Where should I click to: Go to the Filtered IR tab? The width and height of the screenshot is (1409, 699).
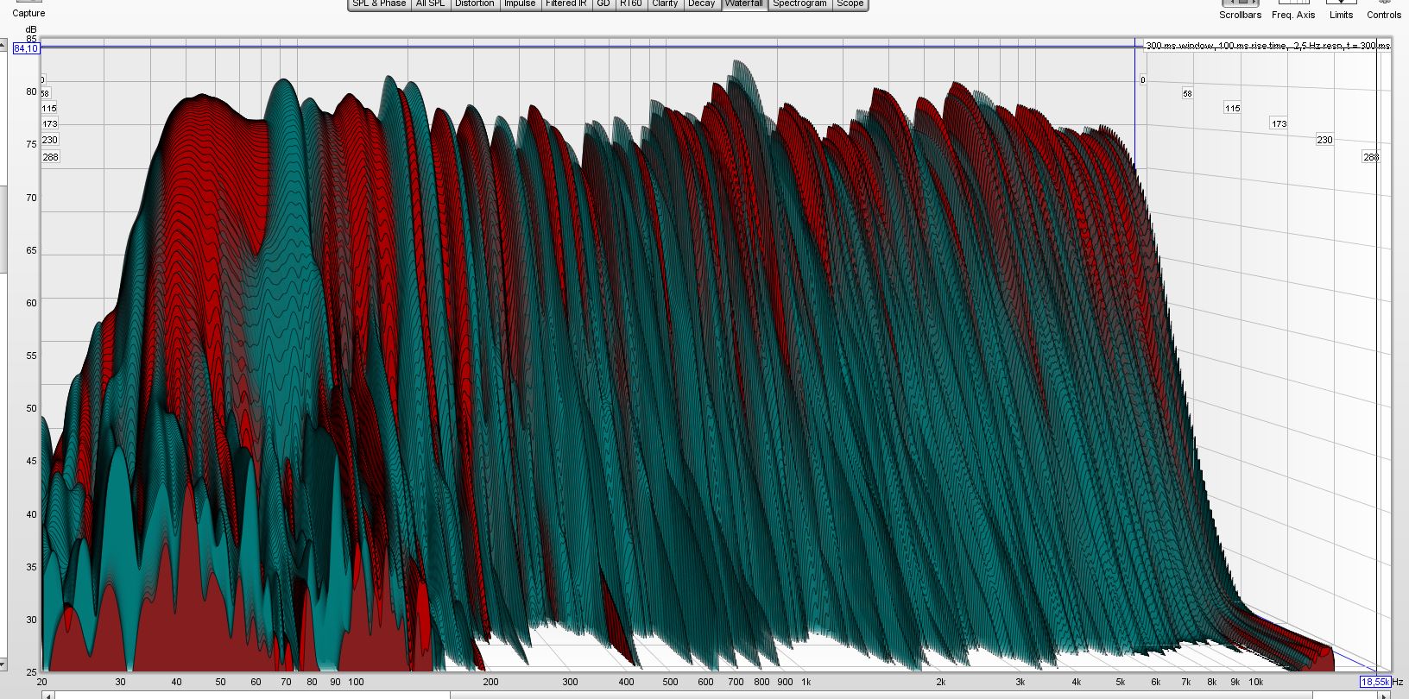[566, 3]
